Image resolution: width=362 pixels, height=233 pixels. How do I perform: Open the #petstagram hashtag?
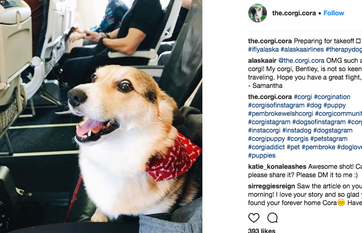click(329, 139)
